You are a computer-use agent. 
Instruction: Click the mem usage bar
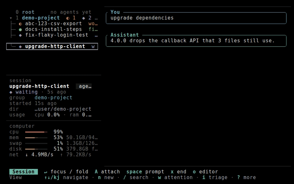point(36,138)
